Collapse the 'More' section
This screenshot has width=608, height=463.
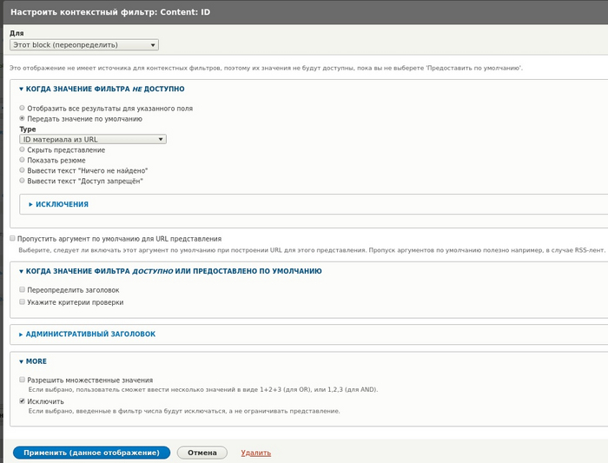click(36, 361)
